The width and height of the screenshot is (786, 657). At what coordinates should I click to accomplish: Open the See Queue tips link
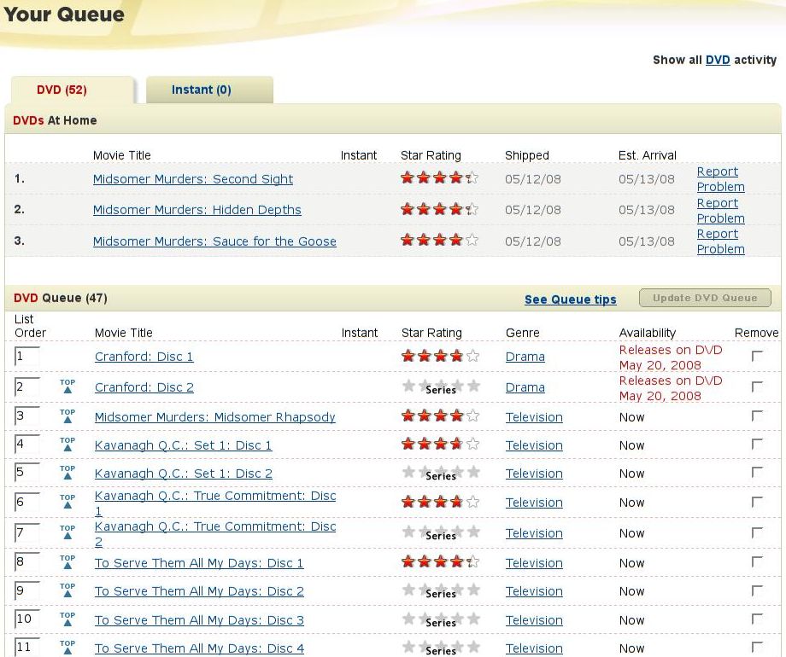[x=570, y=299]
